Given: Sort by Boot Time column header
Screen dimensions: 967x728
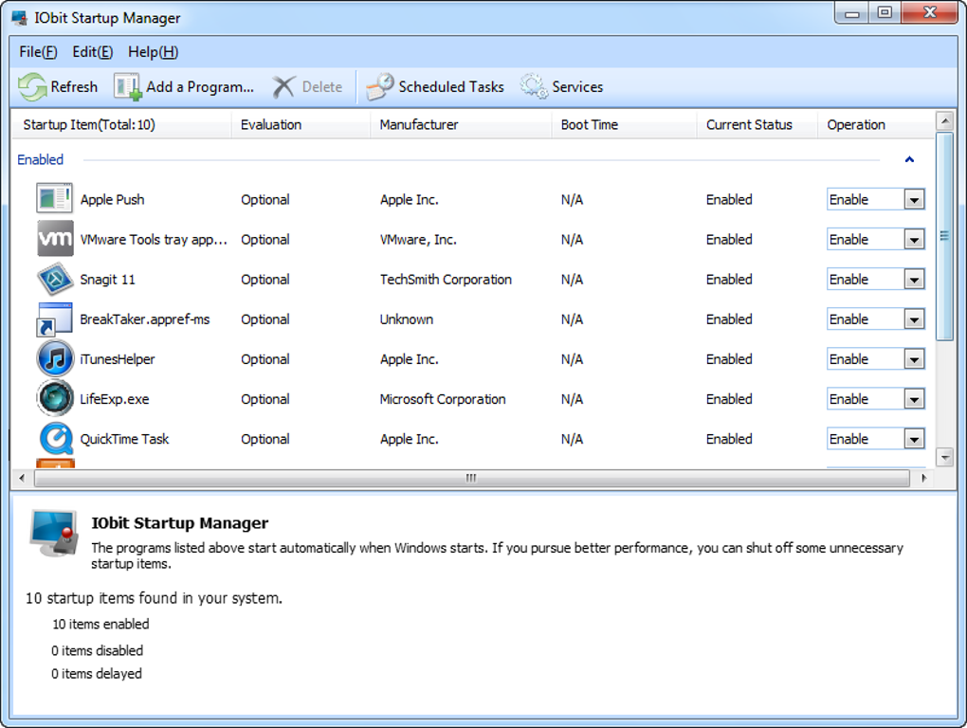Looking at the screenshot, I should pos(624,124).
